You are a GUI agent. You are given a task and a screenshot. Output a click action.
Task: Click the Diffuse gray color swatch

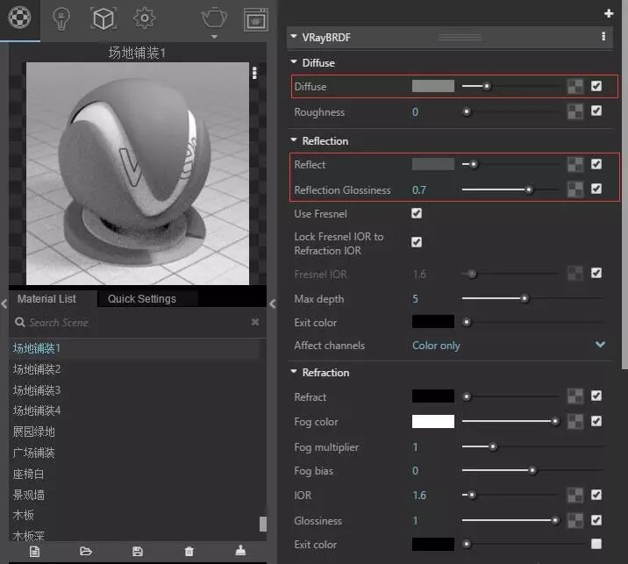click(433, 86)
